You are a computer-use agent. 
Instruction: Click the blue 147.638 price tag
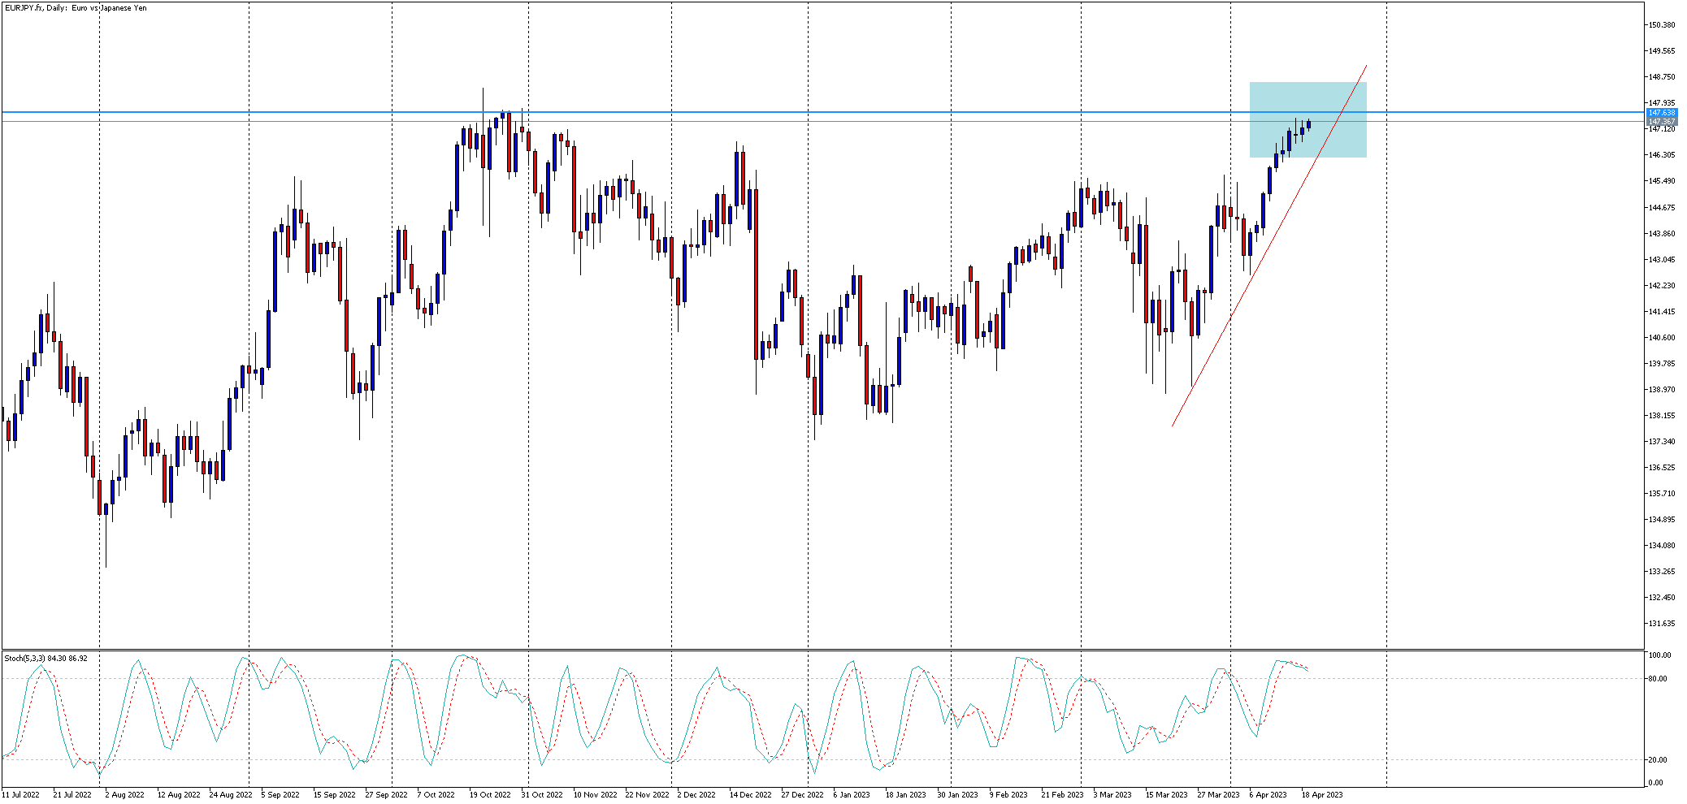[x=1661, y=113]
